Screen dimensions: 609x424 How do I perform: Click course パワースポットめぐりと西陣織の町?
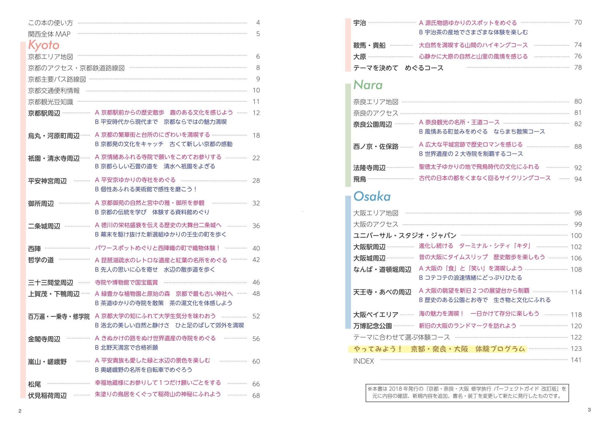157,248
